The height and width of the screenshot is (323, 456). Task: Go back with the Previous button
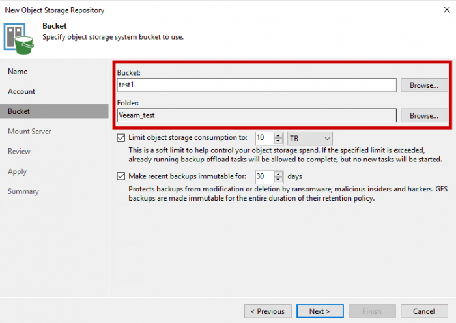coord(268,311)
